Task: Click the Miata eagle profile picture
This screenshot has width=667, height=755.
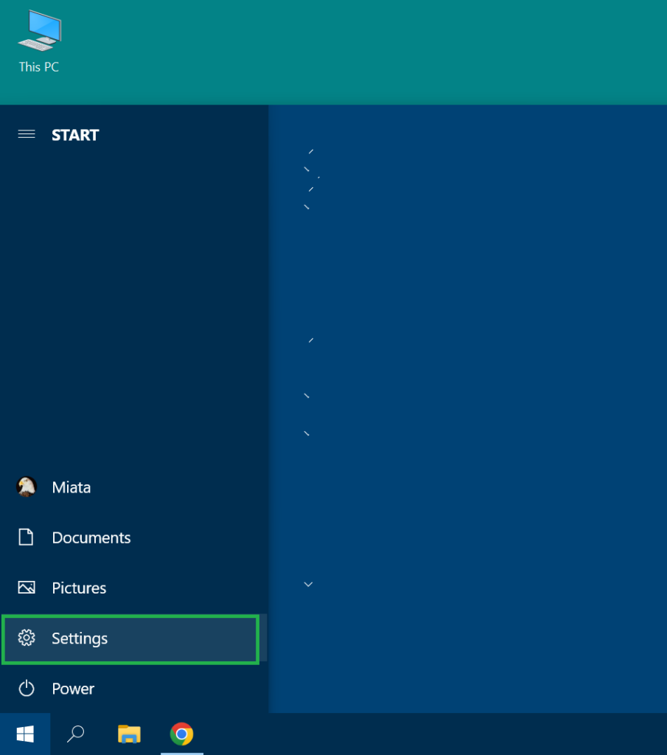Action: pos(27,487)
